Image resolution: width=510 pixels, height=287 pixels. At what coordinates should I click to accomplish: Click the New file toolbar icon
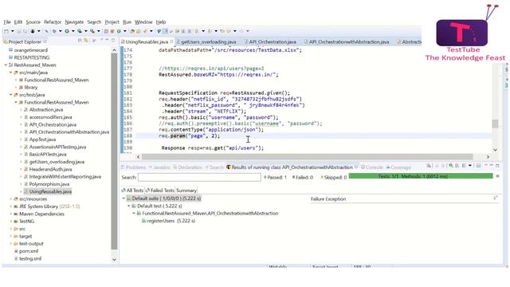(x=6, y=31)
